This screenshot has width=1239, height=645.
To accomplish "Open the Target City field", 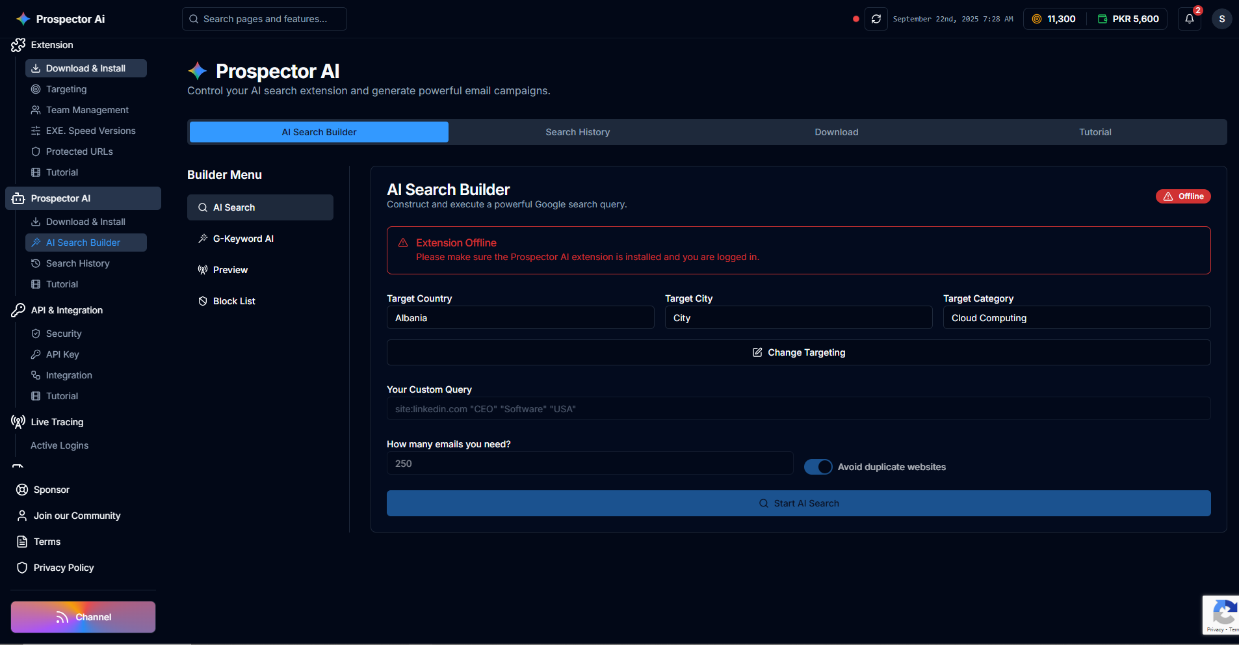I will [798, 318].
